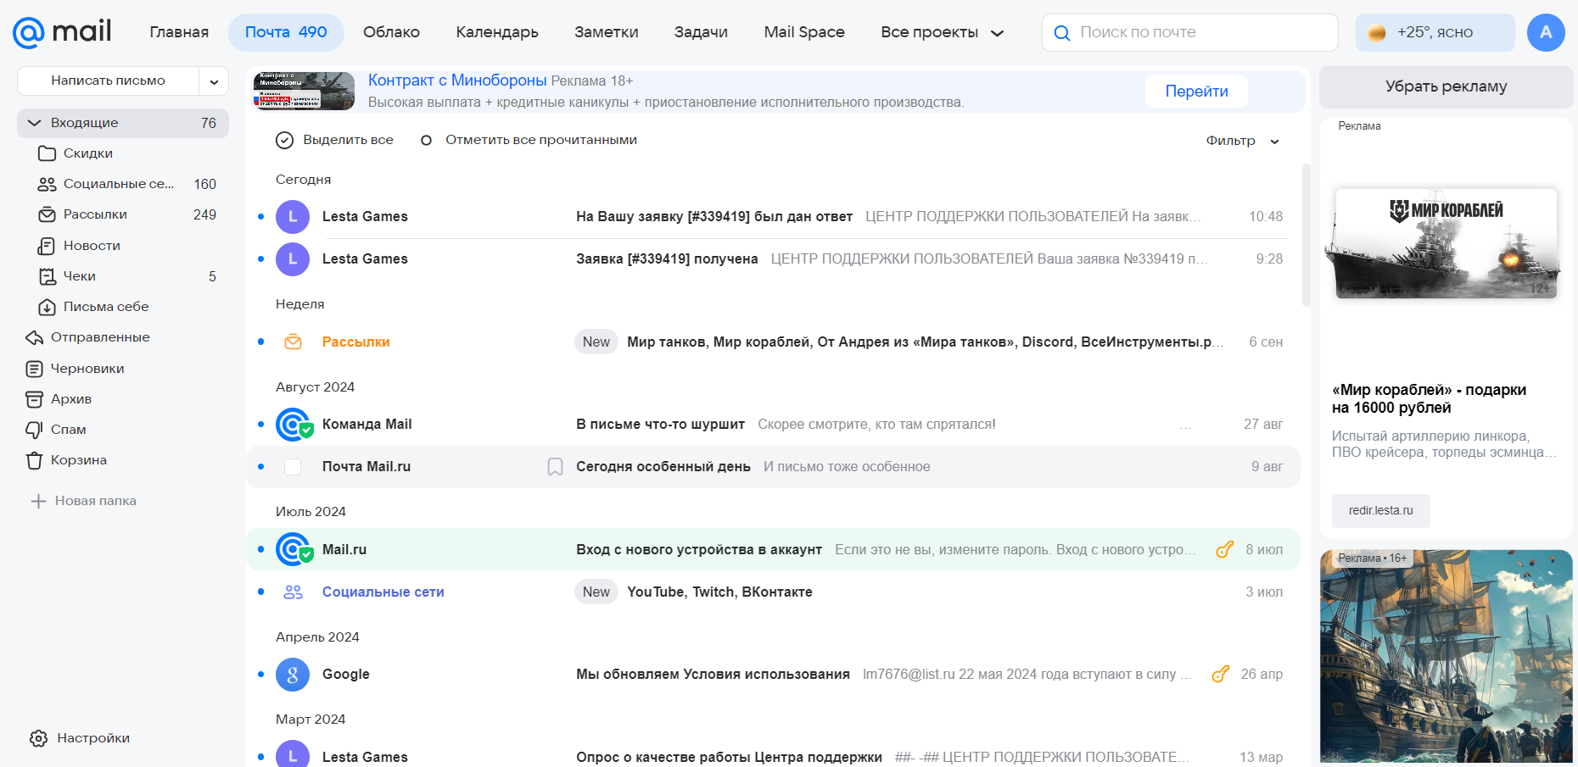The image size is (1578, 767).
Task: Click the search magnifier icon
Action: point(1061,33)
